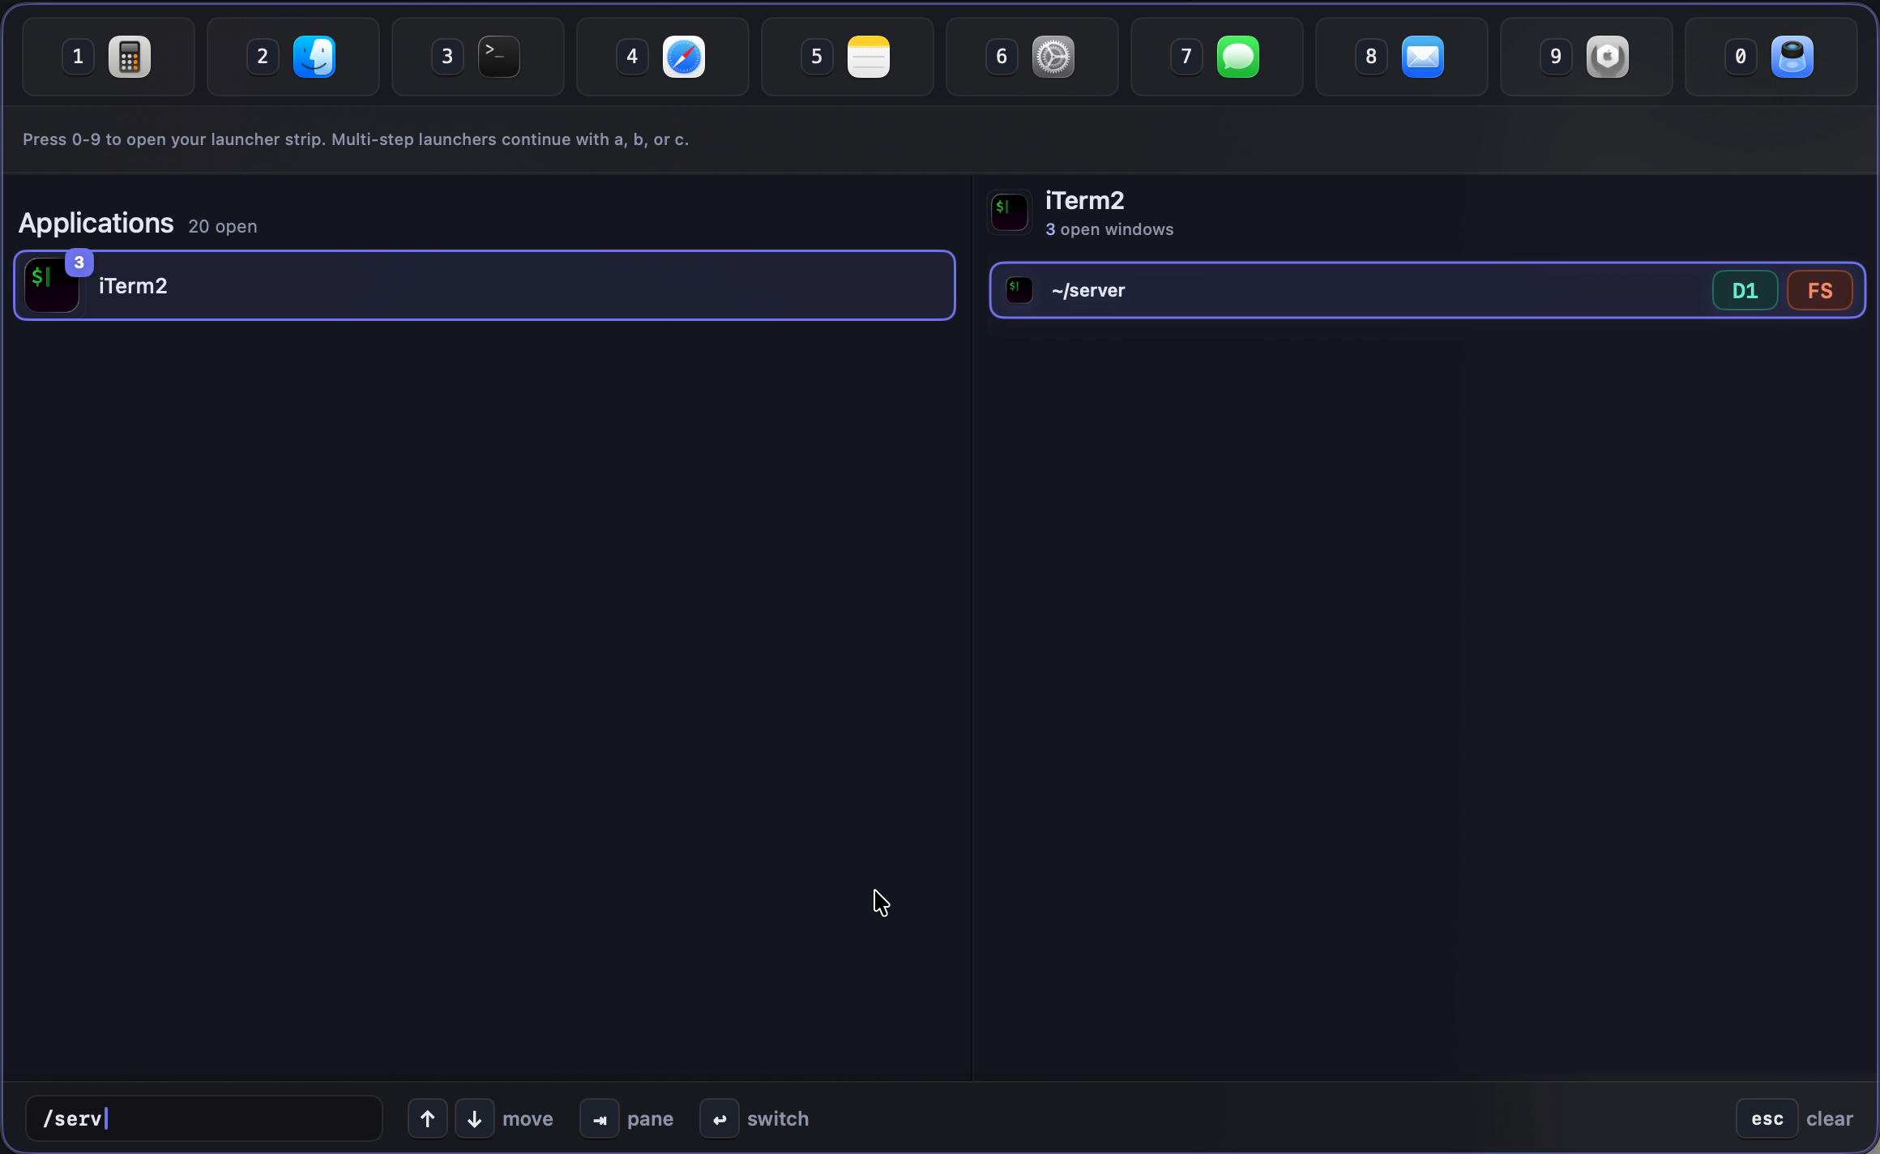This screenshot has width=1880, height=1154.
Task: Click the window count badge 3 on iTerm2
Action: point(79,263)
